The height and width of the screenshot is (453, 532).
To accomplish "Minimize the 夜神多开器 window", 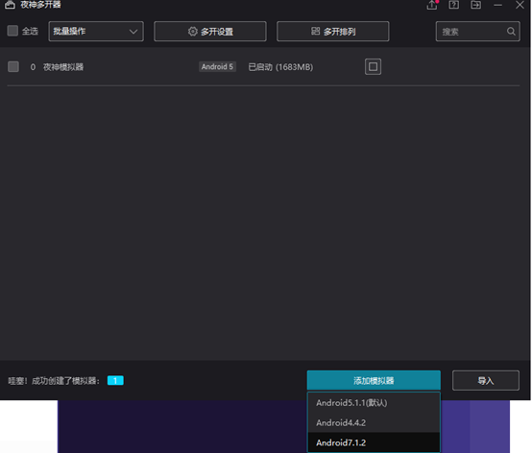I will click(497, 5).
